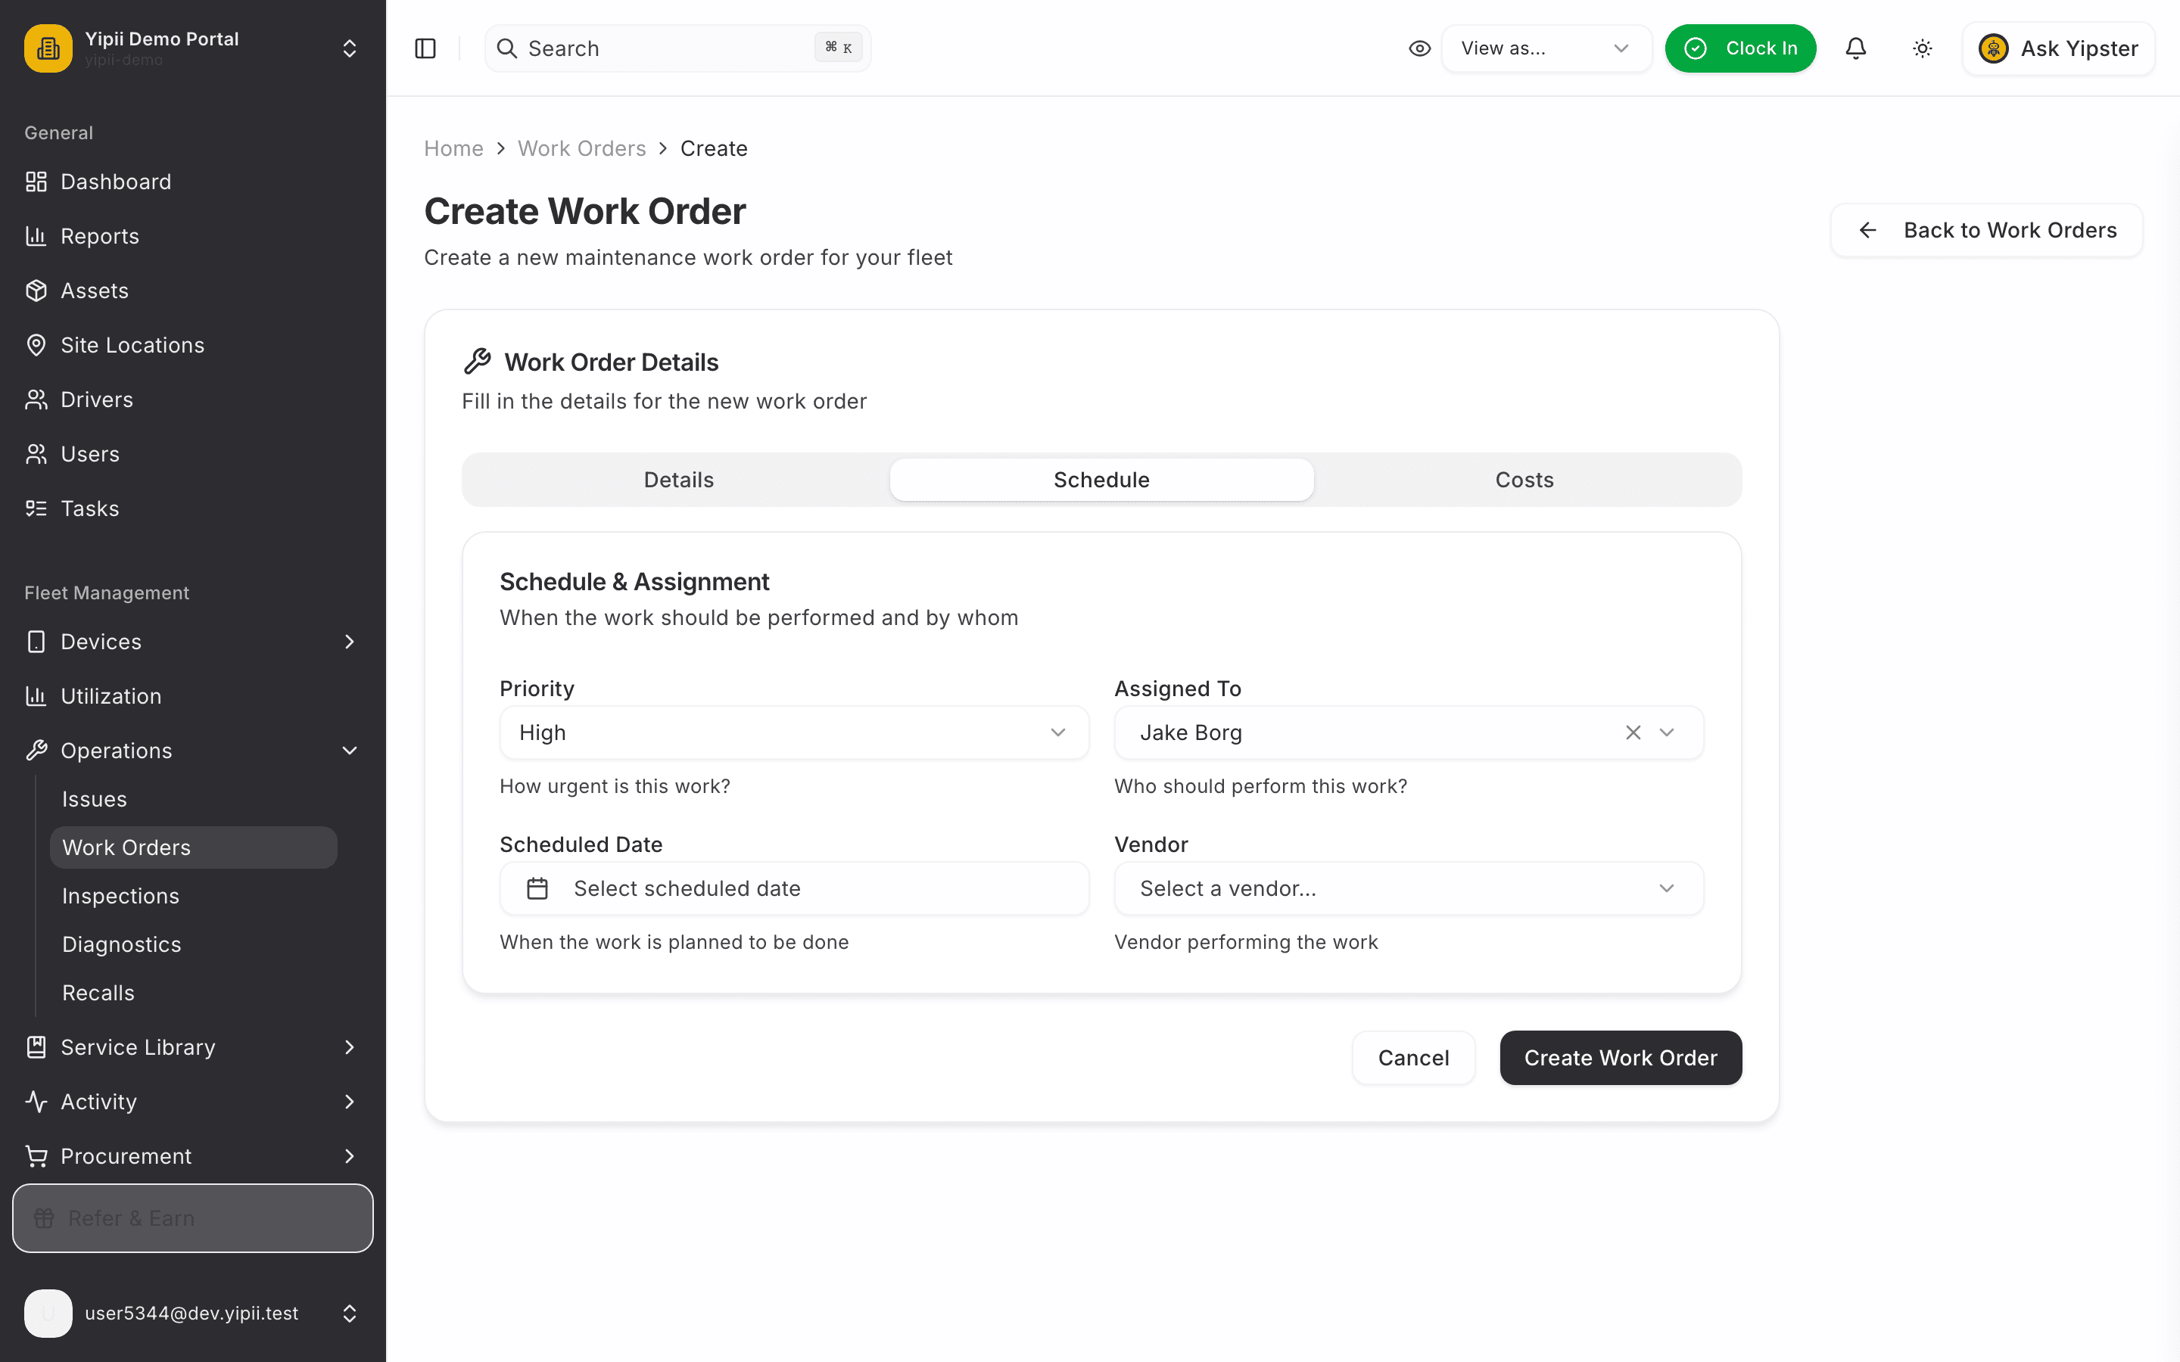
Task: Click the Yipii Demo Portal logo icon
Action: pos(48,48)
